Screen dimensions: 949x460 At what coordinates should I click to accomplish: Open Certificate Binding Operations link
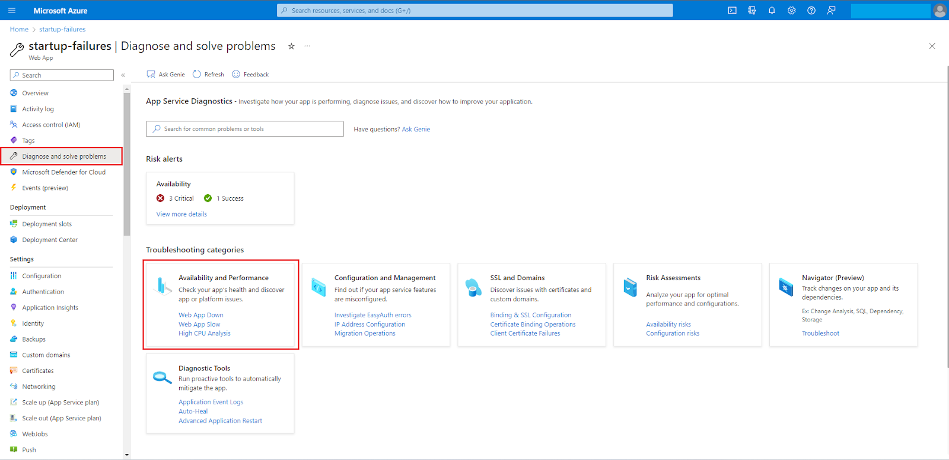click(x=533, y=324)
